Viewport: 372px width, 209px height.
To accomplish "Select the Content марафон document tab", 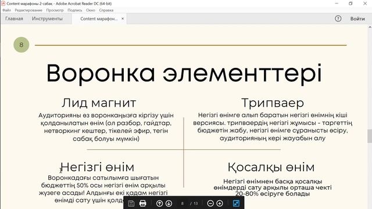I will click(x=99, y=19).
